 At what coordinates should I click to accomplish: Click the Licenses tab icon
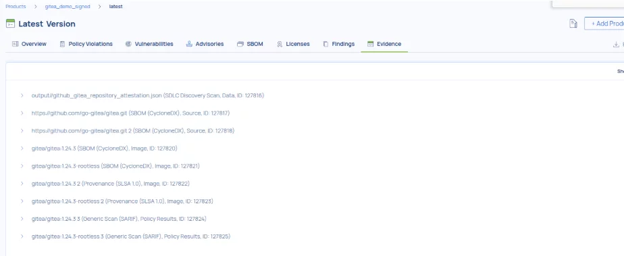pyautogui.click(x=280, y=44)
